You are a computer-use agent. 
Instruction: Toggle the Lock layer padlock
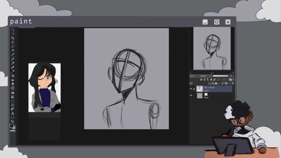pos(211,79)
